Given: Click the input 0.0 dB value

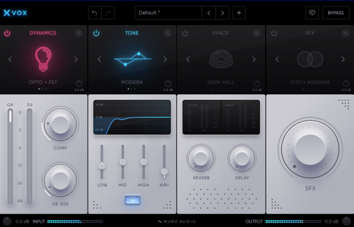Looking at the screenshot, I should [x=22, y=222].
